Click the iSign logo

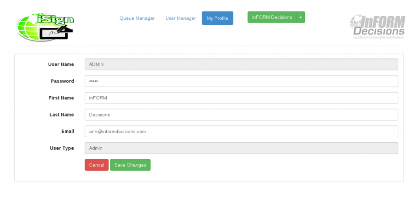click(x=45, y=27)
